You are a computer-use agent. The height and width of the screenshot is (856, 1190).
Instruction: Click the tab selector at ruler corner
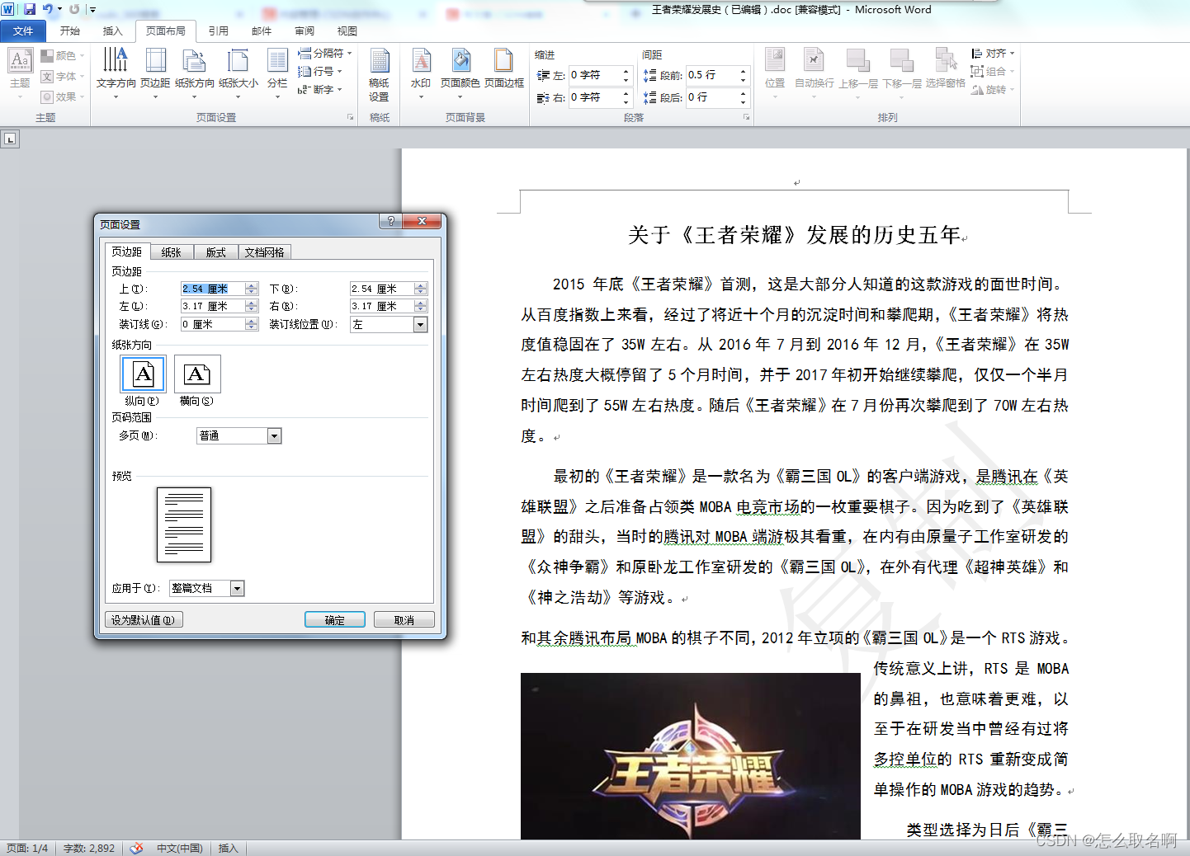[x=10, y=139]
